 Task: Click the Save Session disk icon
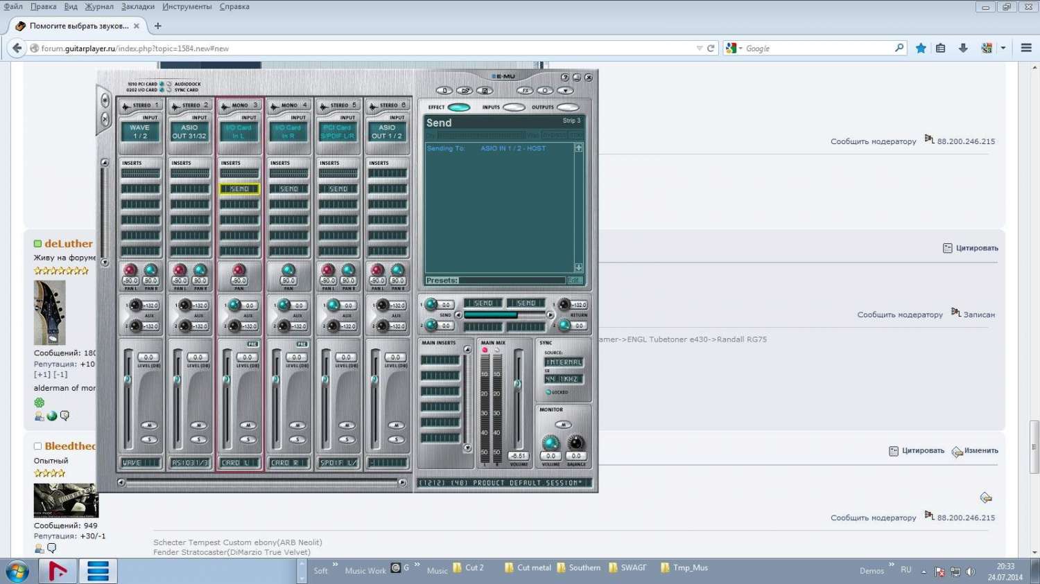click(x=485, y=91)
